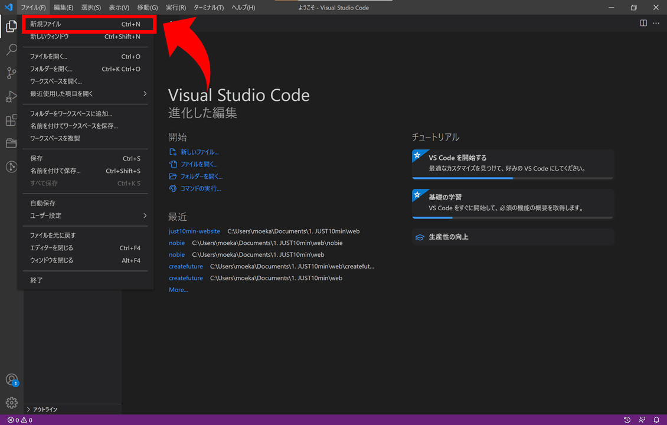This screenshot has width=667, height=425.
Task: Choose 名前を付けて保存... menu item
Action: pos(85,171)
